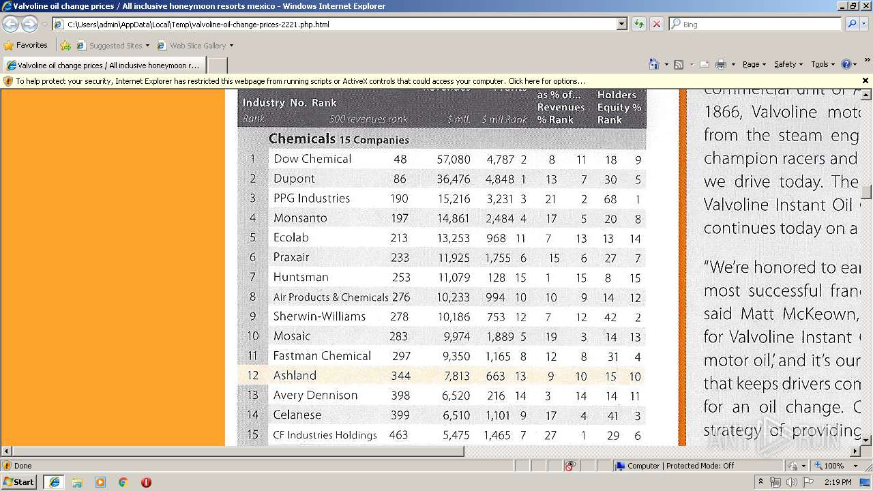Open Windows Explorer folder on taskbar

[x=77, y=482]
